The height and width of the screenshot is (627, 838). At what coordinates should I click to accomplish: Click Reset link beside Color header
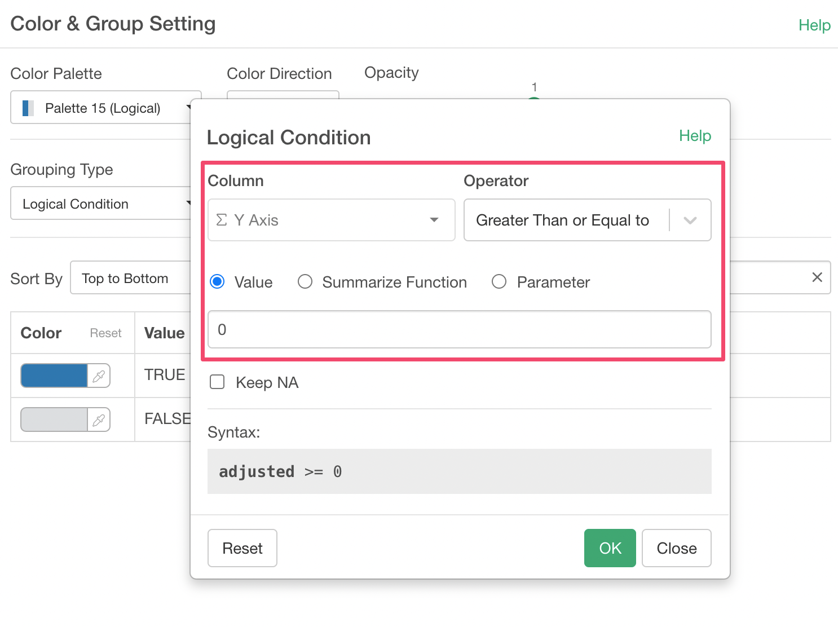tap(105, 333)
